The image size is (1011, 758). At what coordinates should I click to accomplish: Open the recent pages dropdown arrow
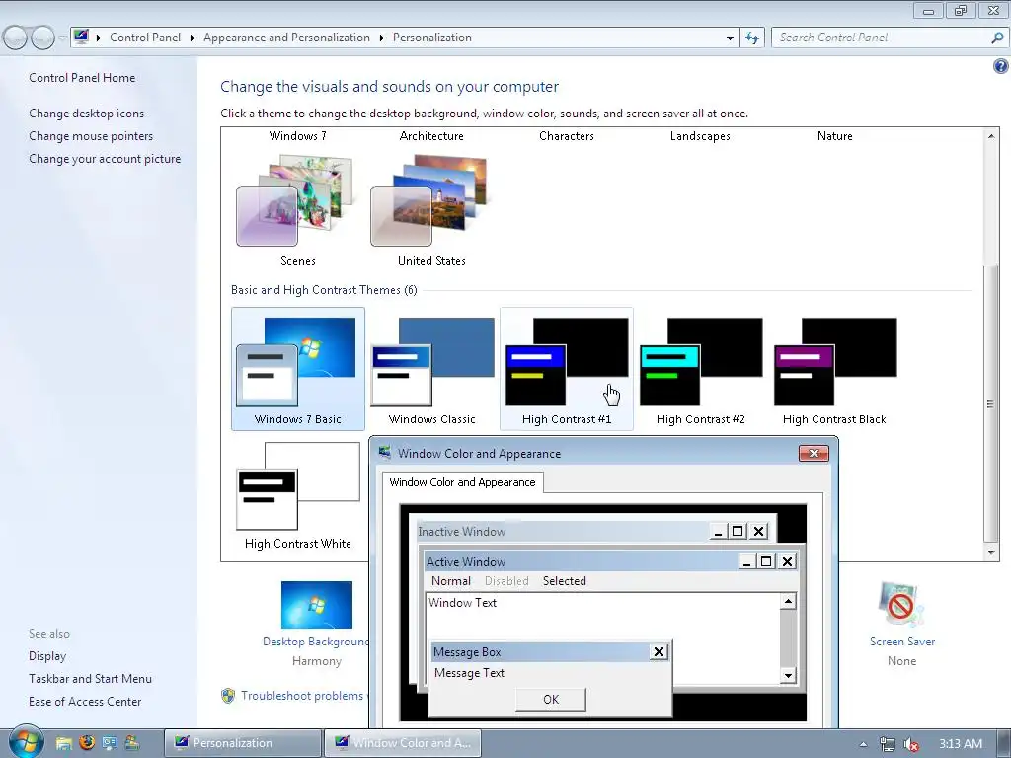point(62,38)
